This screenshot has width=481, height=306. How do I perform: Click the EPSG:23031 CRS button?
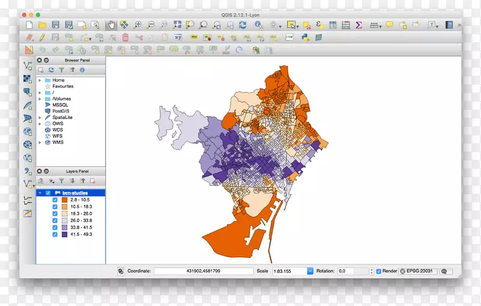418,271
